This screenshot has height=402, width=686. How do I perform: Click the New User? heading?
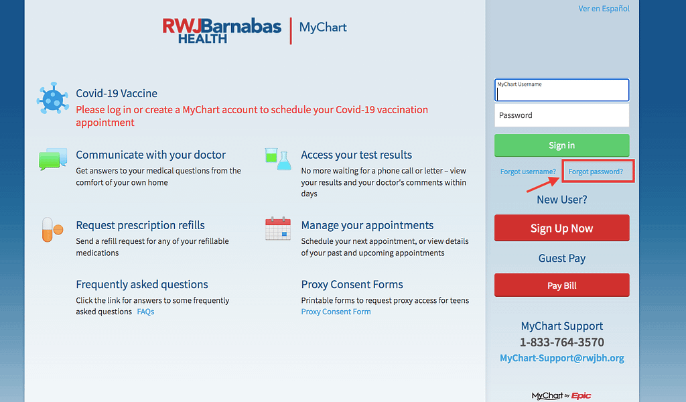click(x=562, y=200)
